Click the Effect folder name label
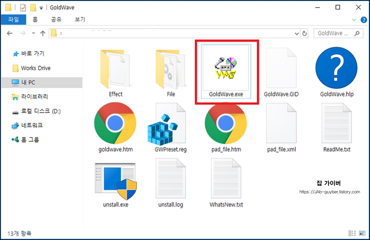This screenshot has width=370, height=240. click(x=115, y=94)
